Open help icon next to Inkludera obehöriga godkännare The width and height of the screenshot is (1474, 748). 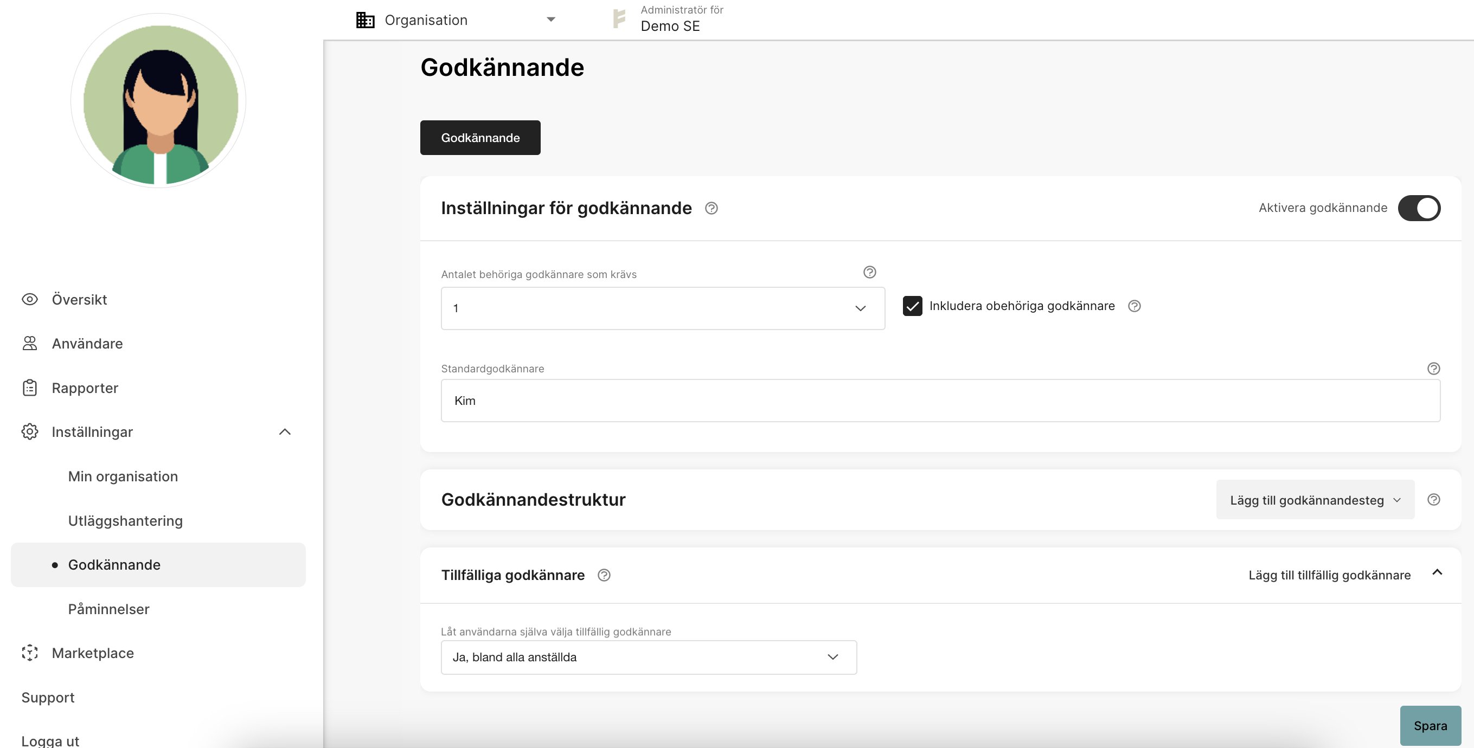click(x=1134, y=306)
